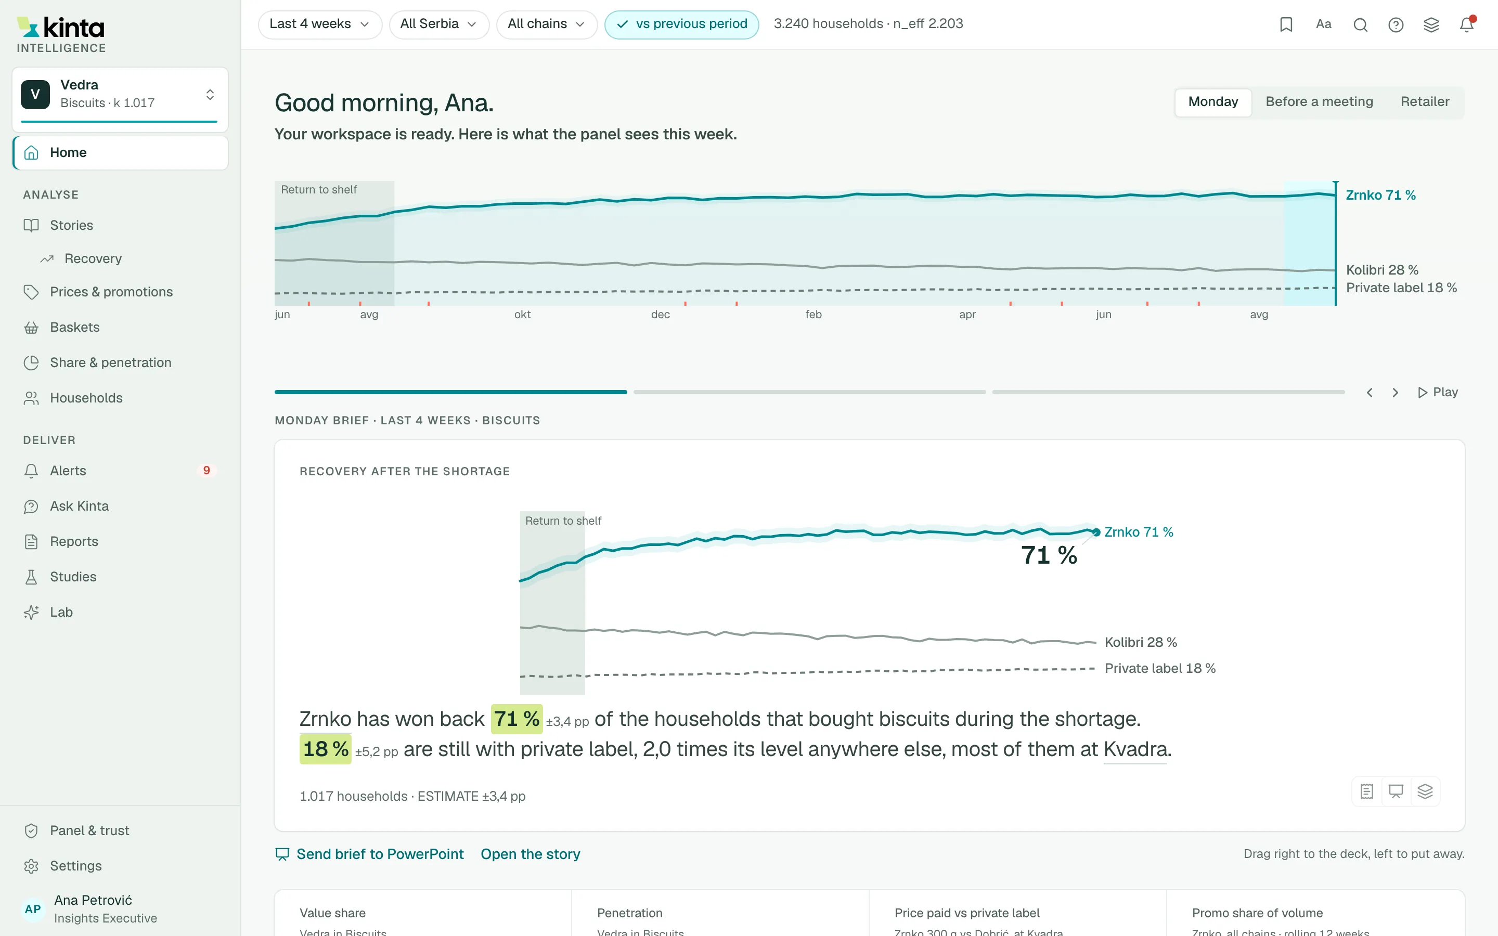Go to next brief slide arrow
1498x936 pixels.
(x=1395, y=393)
